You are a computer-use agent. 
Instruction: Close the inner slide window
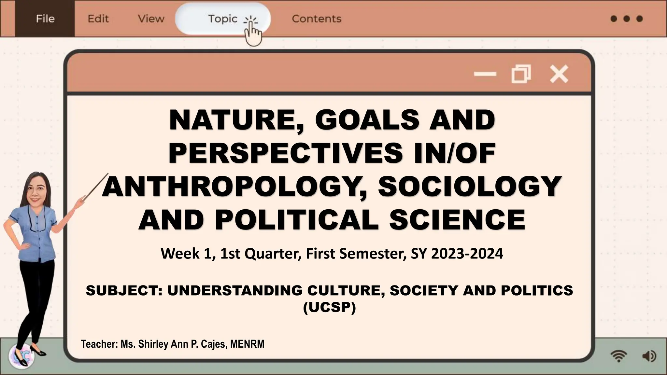pos(559,74)
